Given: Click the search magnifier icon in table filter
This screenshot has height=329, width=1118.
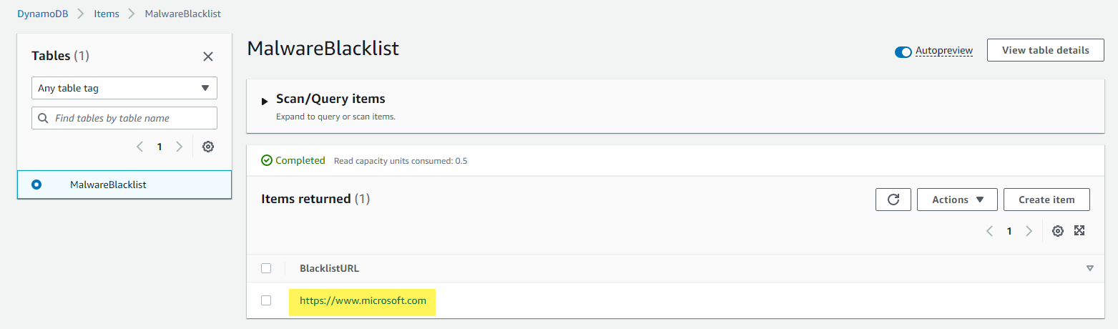Looking at the screenshot, I should click(x=43, y=118).
